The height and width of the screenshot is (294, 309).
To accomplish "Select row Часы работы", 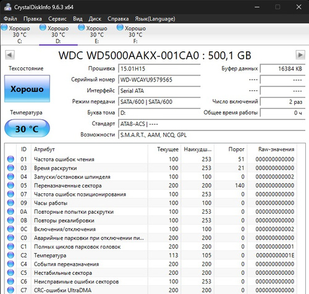I will coord(151,203).
